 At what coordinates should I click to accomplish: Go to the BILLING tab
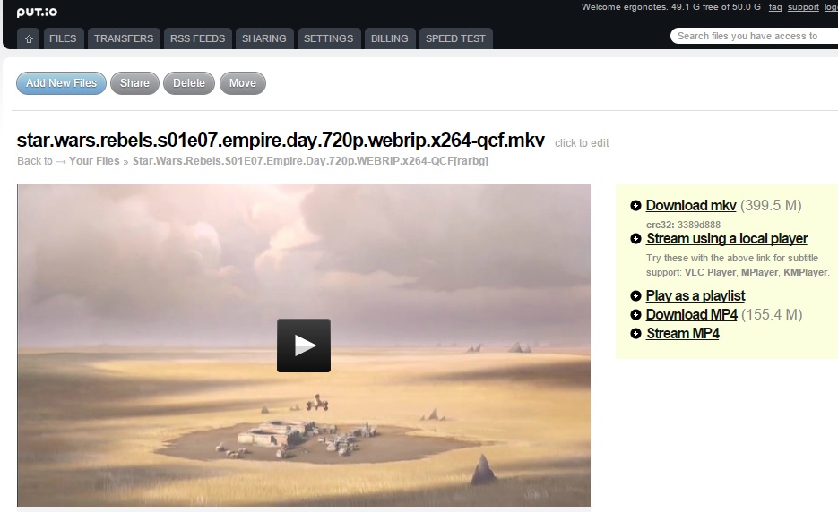click(x=390, y=38)
